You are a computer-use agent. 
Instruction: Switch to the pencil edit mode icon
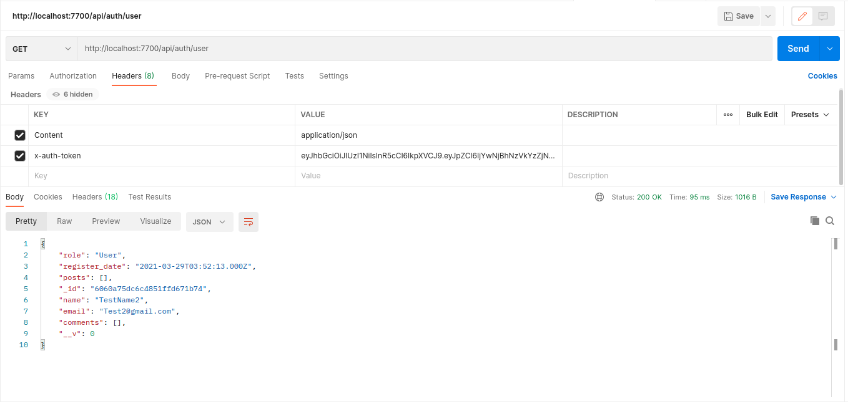pyautogui.click(x=802, y=16)
